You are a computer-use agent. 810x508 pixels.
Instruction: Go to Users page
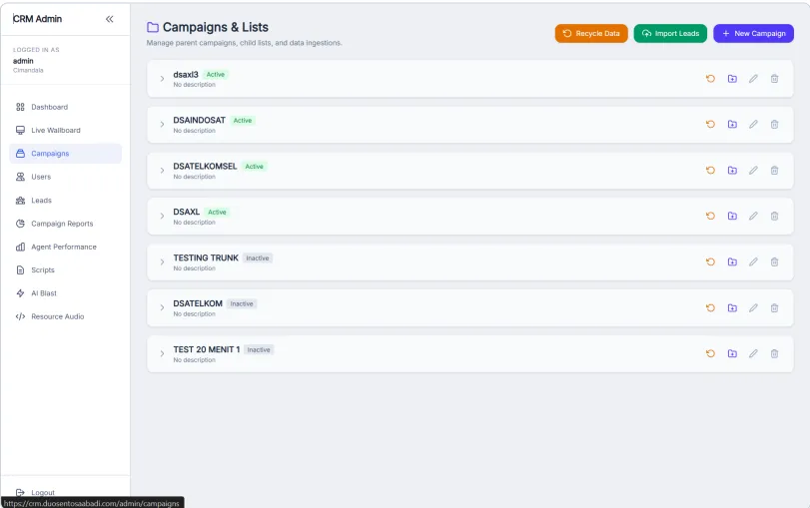click(66, 177)
